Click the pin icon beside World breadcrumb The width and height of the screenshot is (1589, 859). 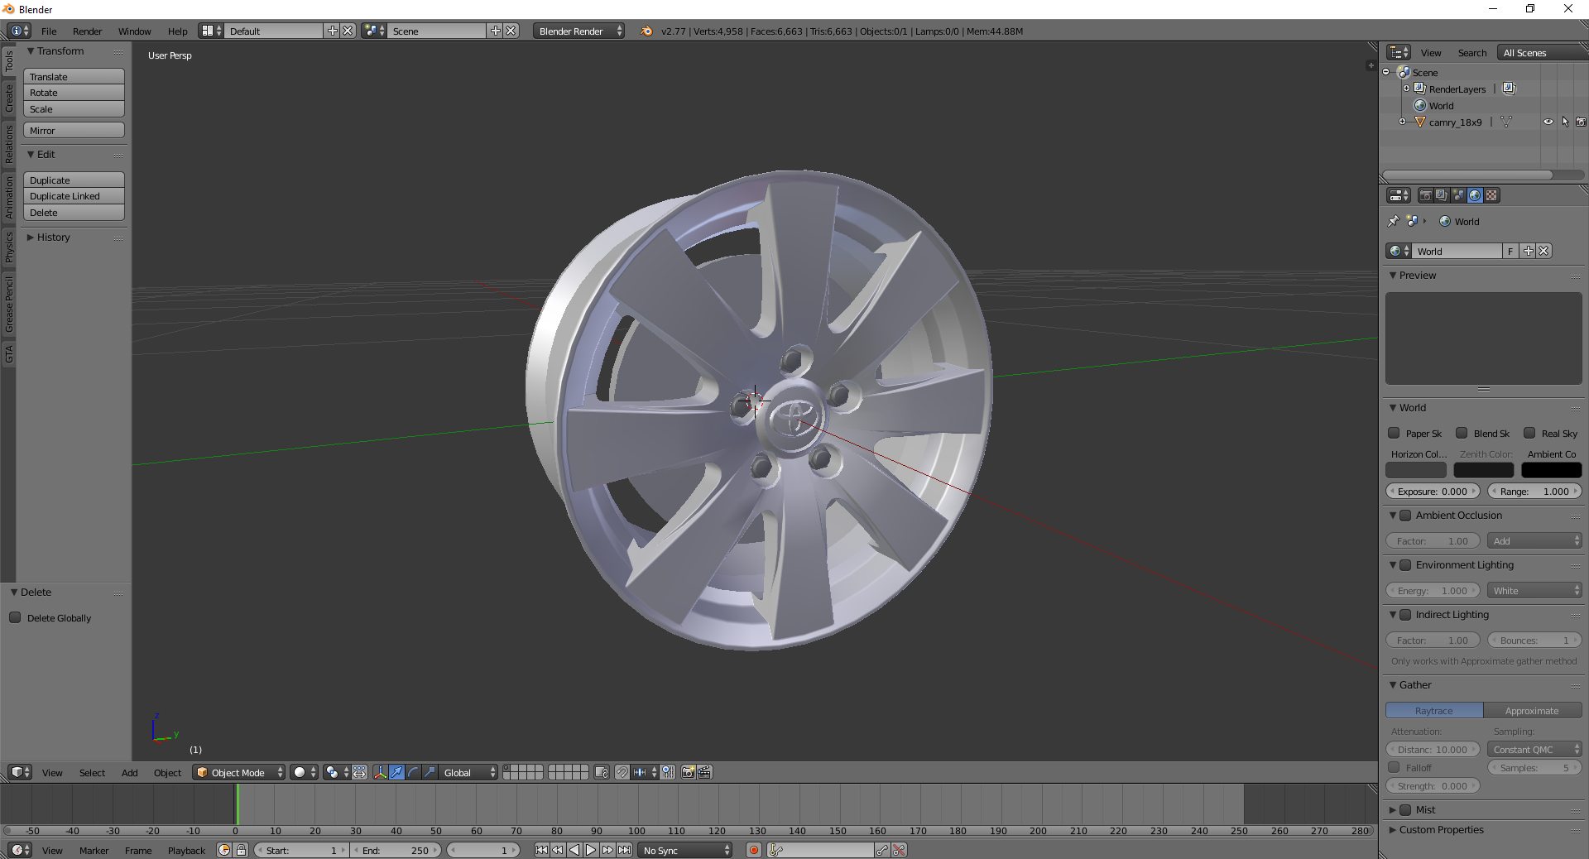1394,221
